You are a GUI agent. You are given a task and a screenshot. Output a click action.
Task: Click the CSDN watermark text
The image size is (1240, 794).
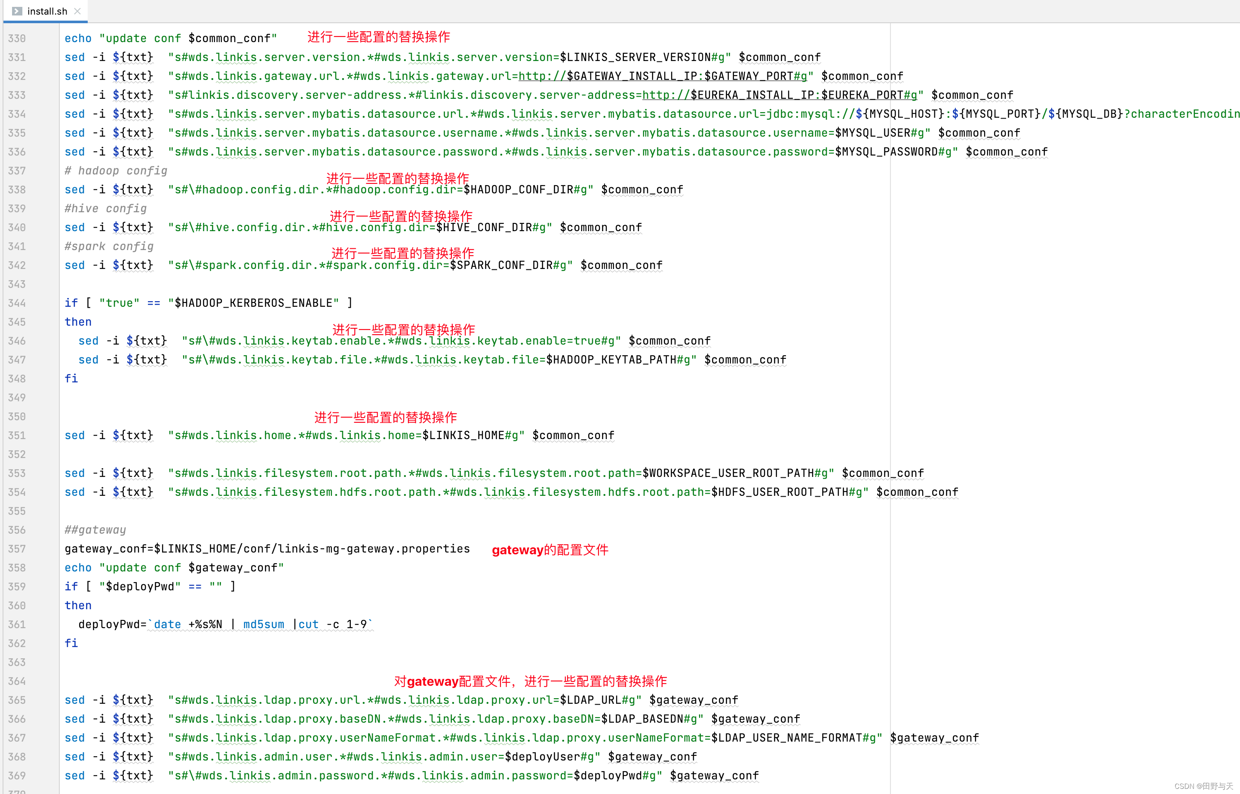pos(1203,786)
